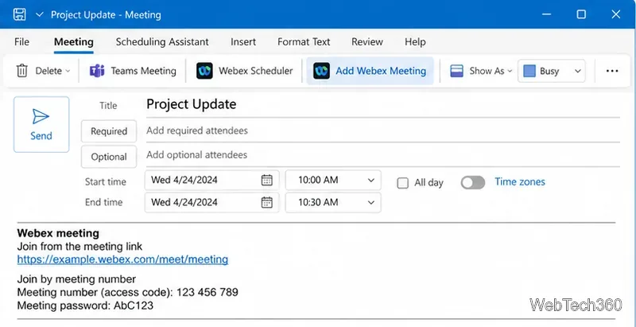The width and height of the screenshot is (636, 327).
Task: Send the meeting invitation
Action: point(41,125)
